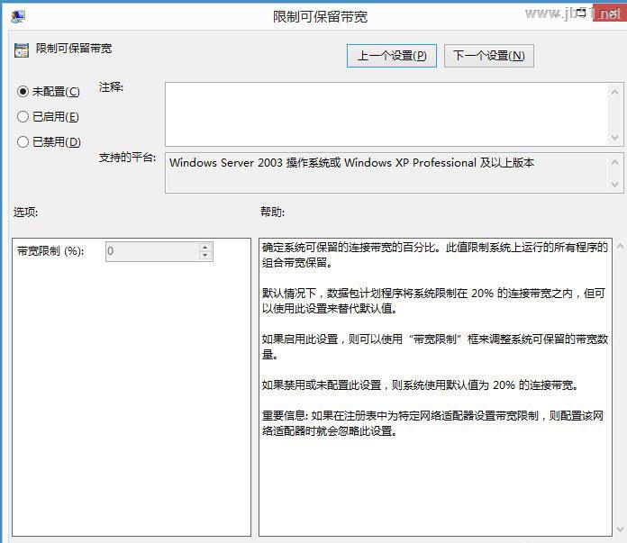Image resolution: width=627 pixels, height=543 pixels.
Task: Click help paragraph starting with '如果启用此设置'
Action: pyautogui.click(x=435, y=347)
